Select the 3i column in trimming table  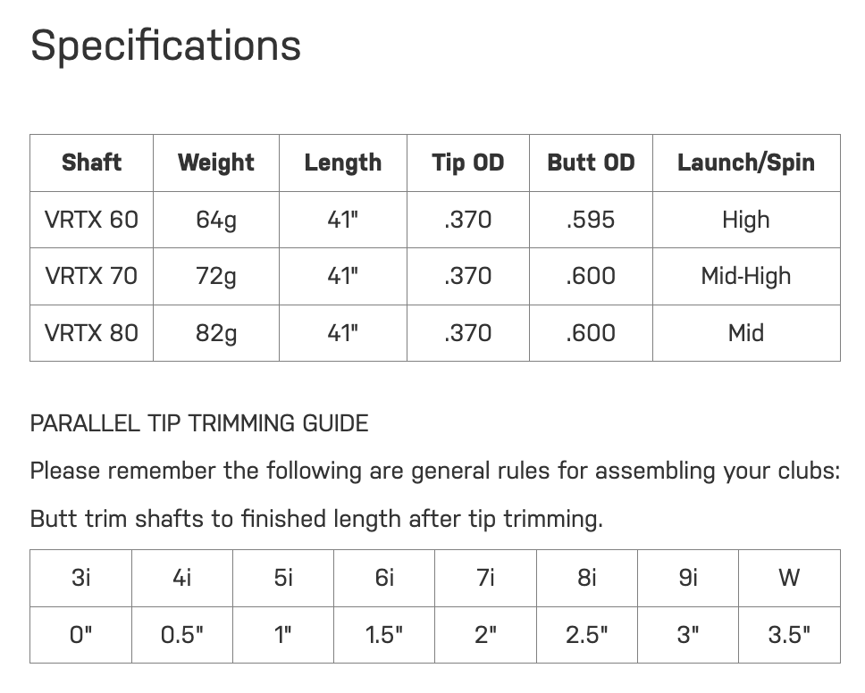(80, 578)
